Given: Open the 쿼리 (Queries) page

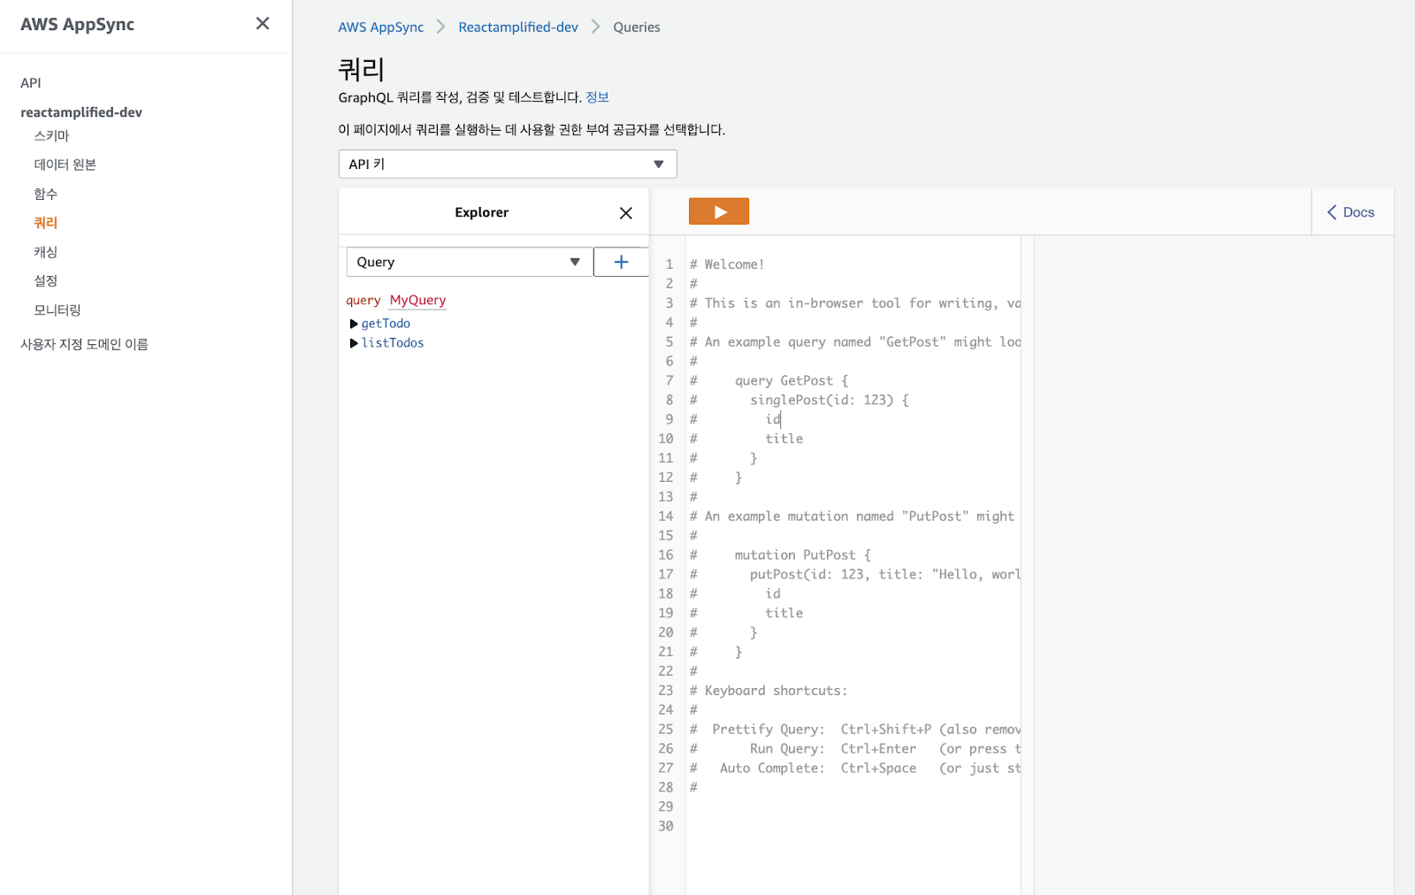Looking at the screenshot, I should [x=46, y=223].
